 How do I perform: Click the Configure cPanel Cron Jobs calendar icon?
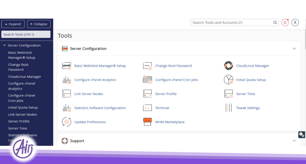pos(147,80)
